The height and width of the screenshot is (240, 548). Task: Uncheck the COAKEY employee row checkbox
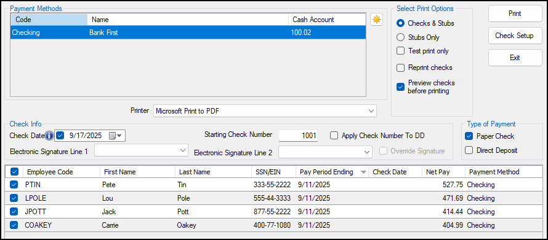pos(14,225)
